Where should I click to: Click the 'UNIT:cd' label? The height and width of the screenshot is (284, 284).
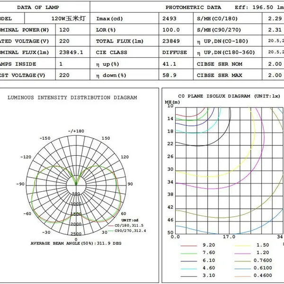[x=130, y=220]
